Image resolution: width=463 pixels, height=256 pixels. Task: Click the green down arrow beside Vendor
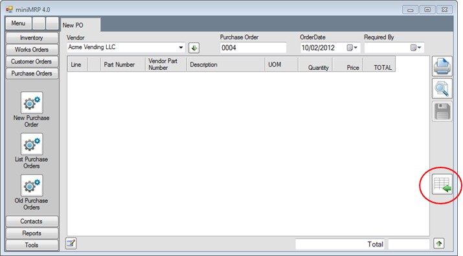(x=194, y=48)
